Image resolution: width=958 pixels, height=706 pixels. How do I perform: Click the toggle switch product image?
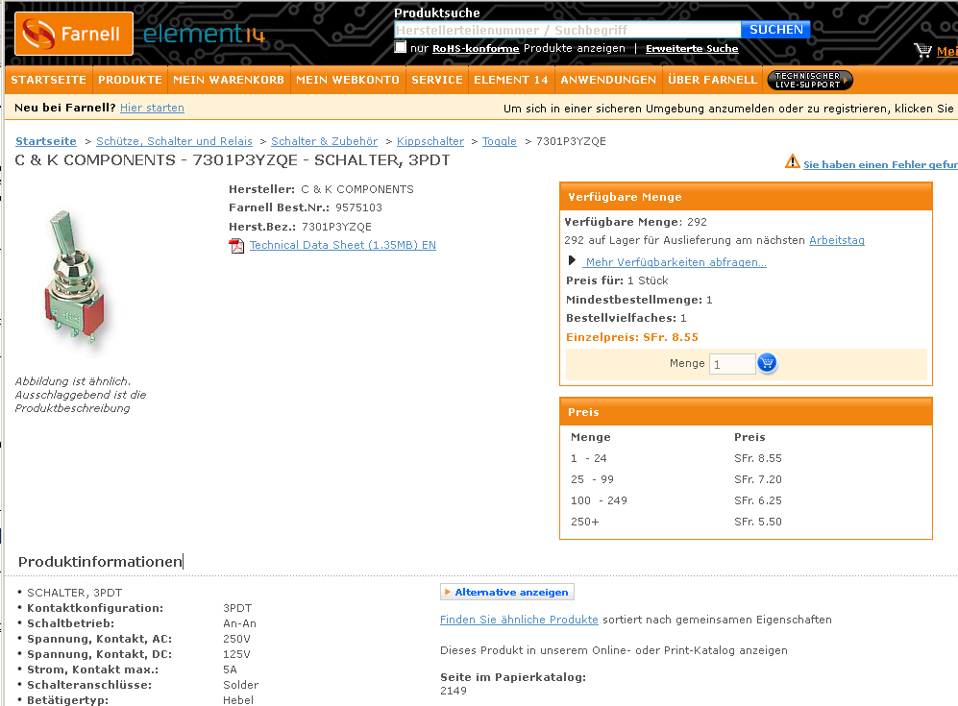point(75,280)
